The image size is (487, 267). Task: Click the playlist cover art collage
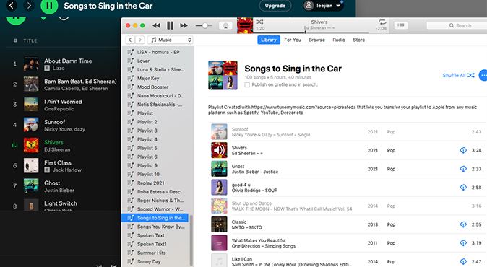pyautogui.click(x=223, y=75)
